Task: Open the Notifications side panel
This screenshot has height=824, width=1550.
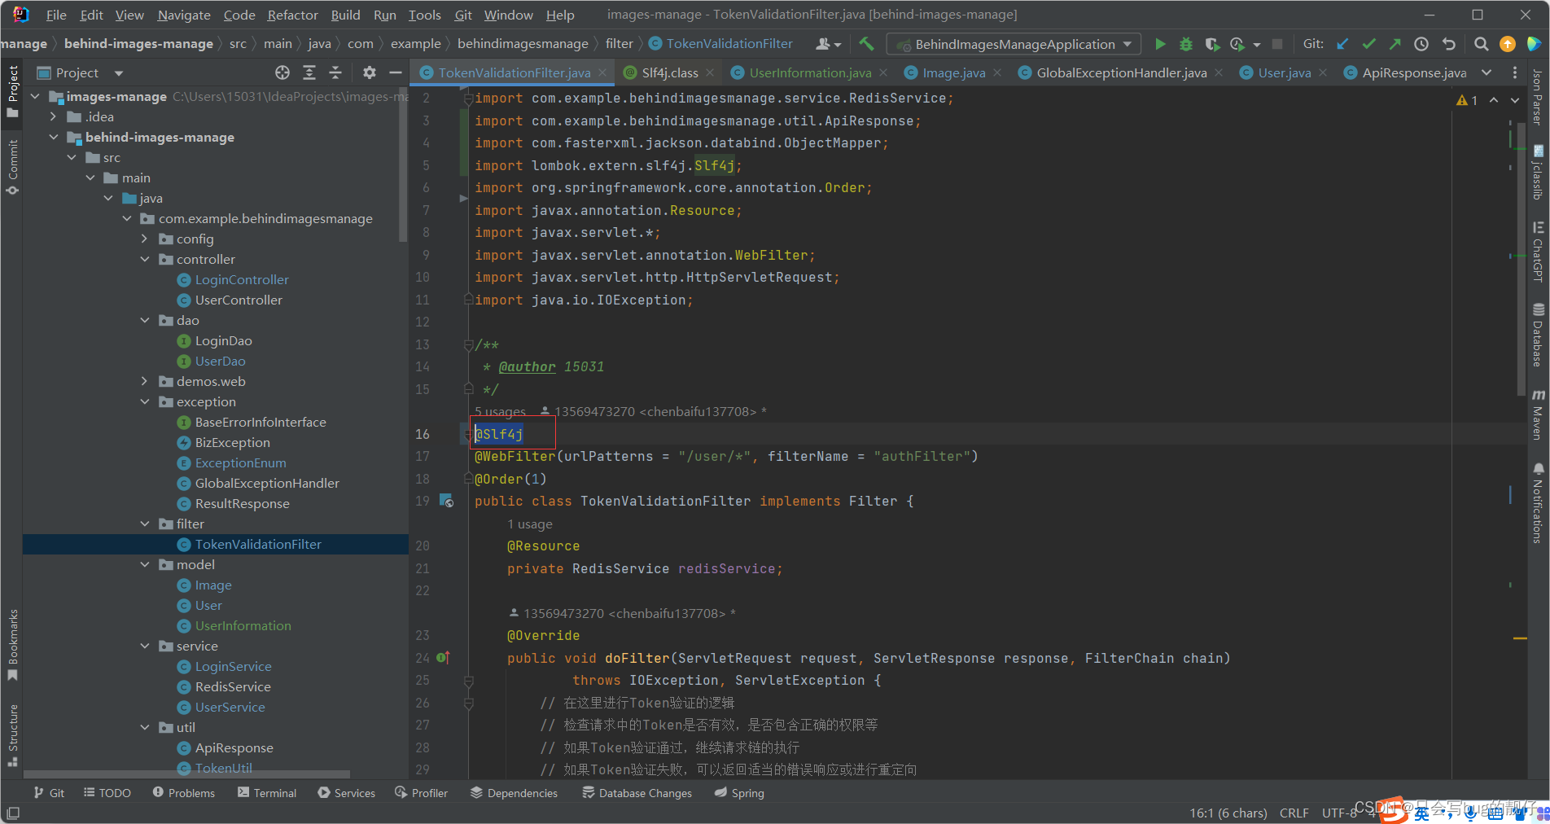Action: pos(1538,502)
